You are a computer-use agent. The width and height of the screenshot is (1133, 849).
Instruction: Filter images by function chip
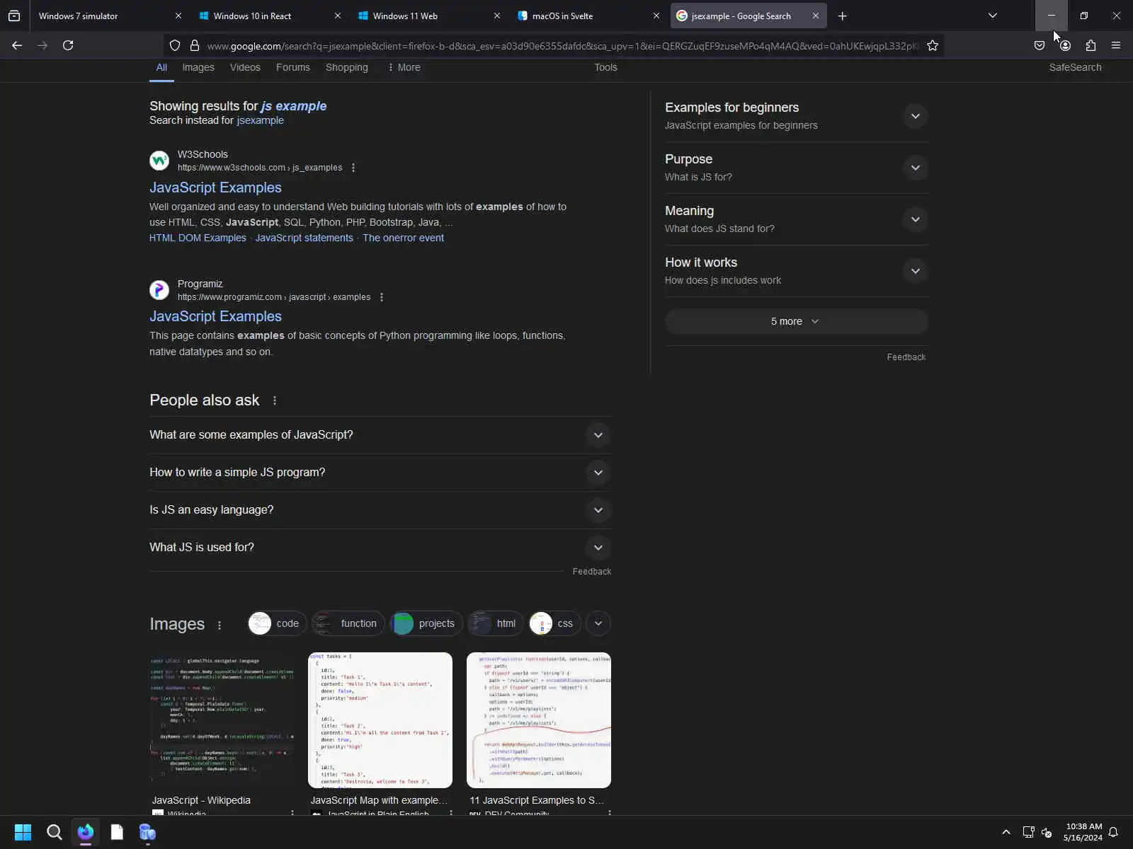[348, 623]
